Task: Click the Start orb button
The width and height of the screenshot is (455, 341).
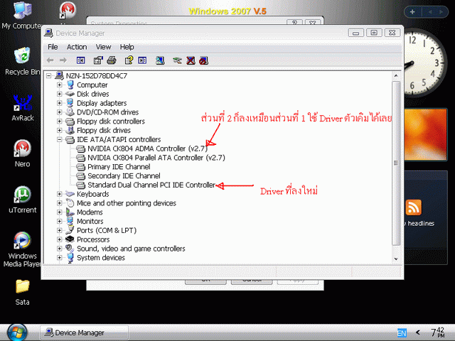Action: click(17, 332)
